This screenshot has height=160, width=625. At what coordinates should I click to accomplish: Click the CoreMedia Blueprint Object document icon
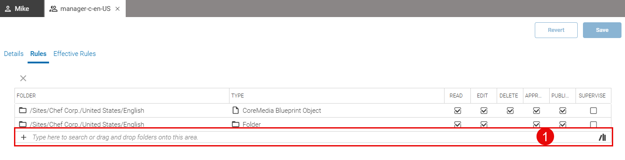[x=235, y=111]
